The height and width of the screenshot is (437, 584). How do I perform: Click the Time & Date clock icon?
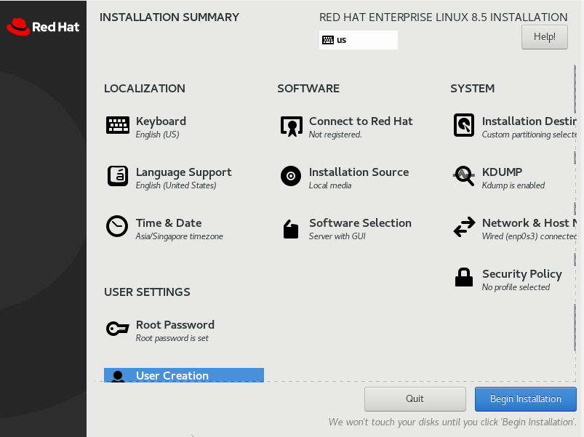tap(117, 226)
